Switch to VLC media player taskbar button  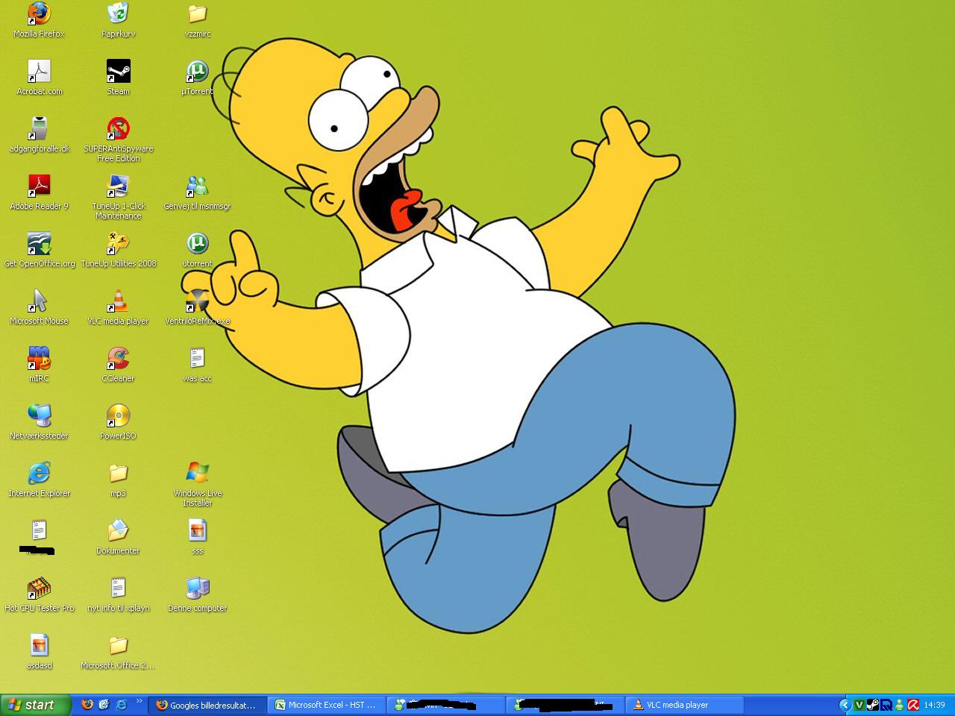(685, 705)
